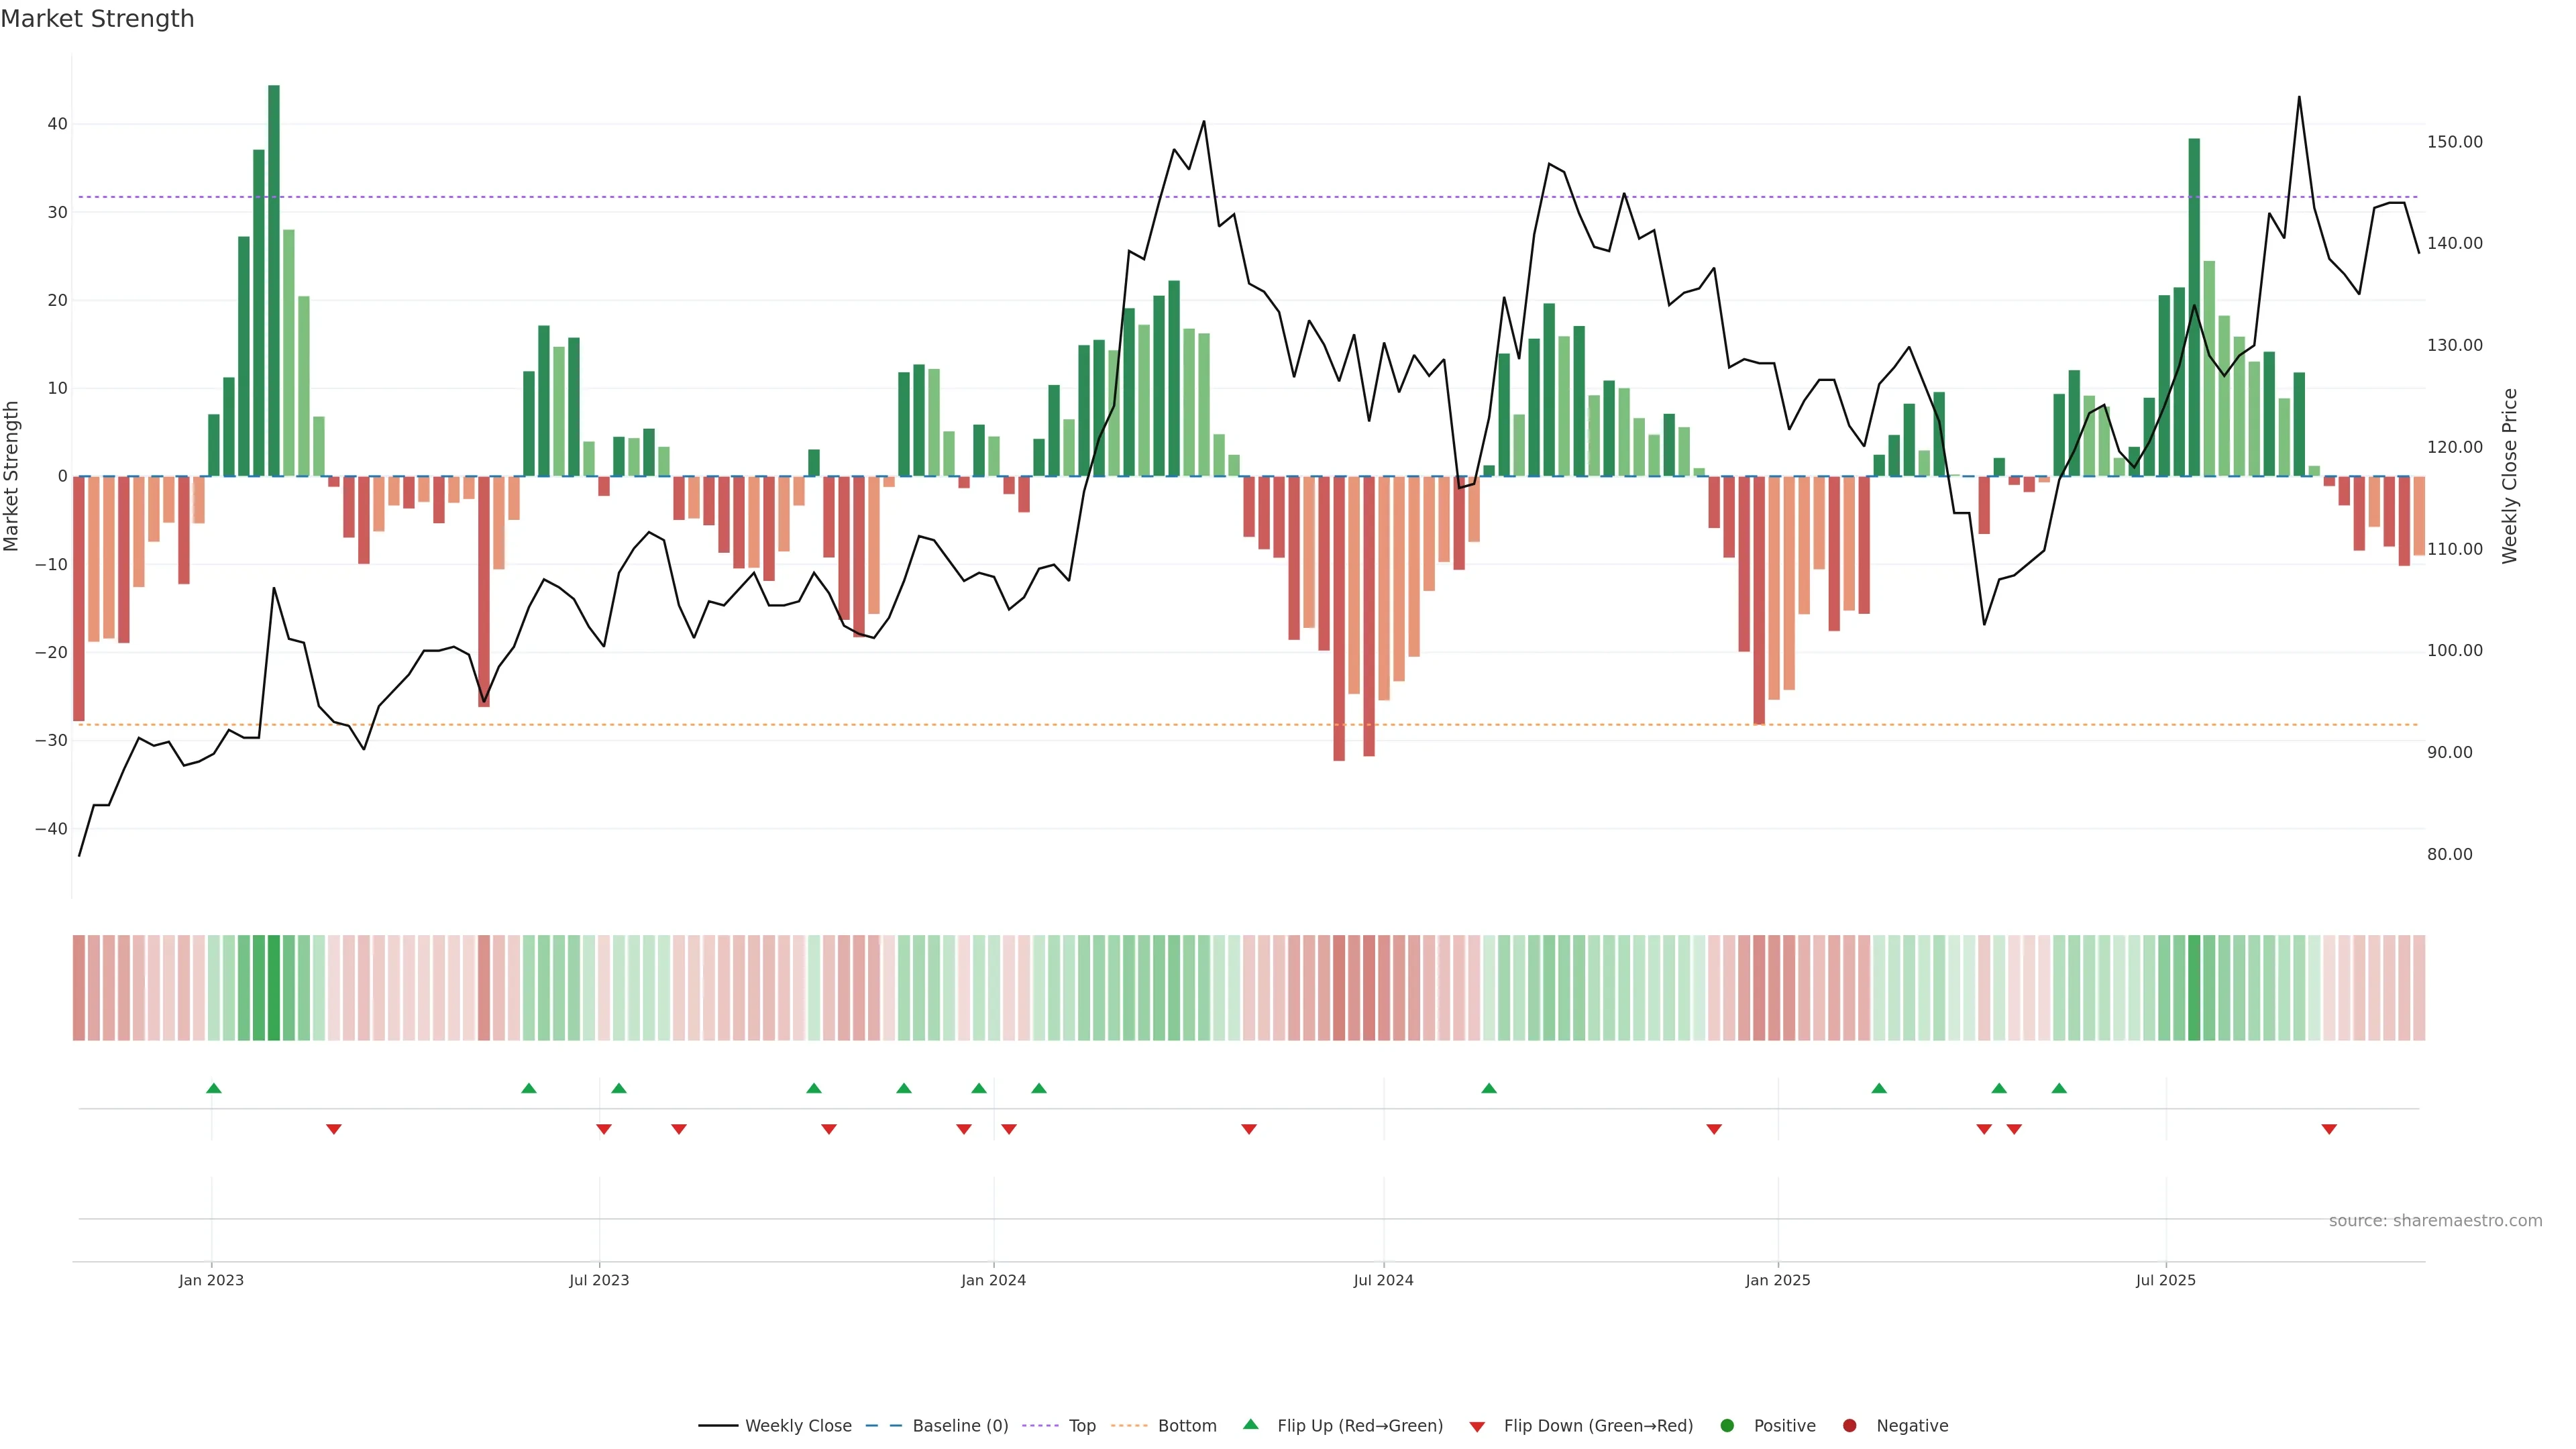
Task: Click the Market Strength chart title
Action: coord(97,19)
